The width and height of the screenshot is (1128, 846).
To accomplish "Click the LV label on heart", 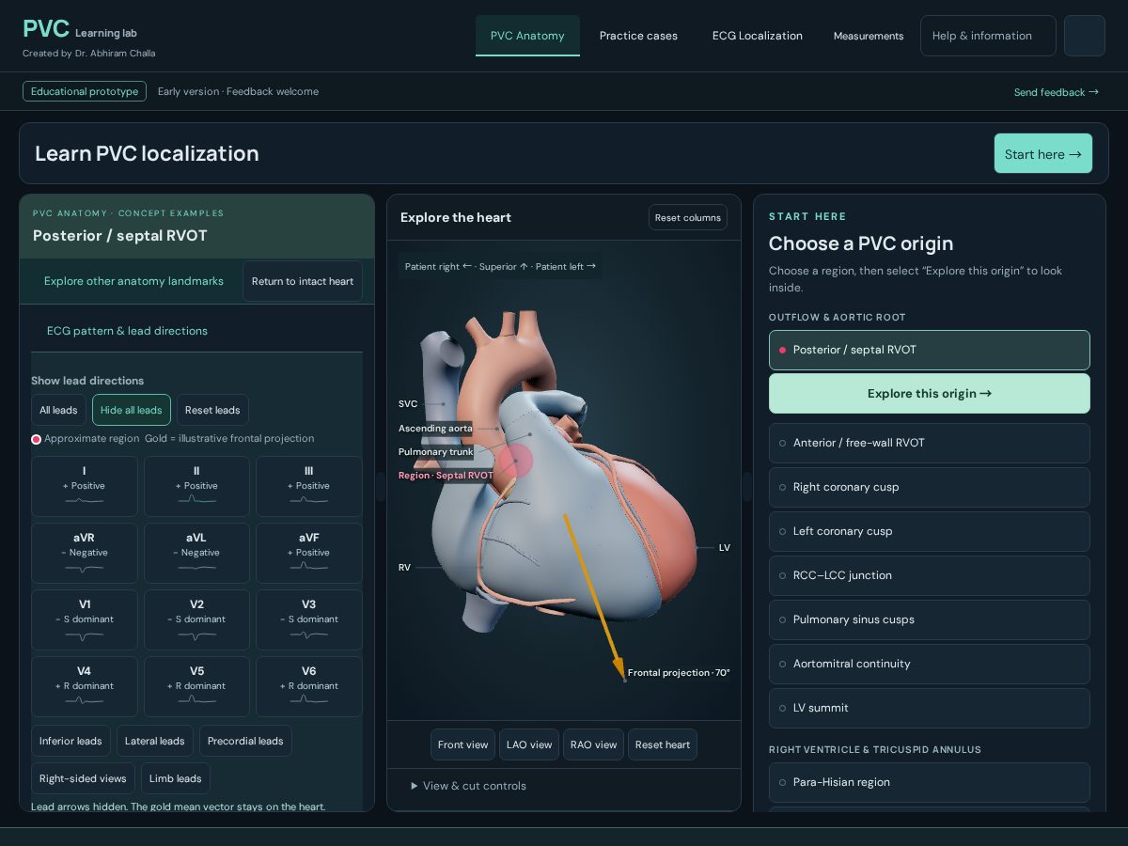I will click(x=724, y=547).
